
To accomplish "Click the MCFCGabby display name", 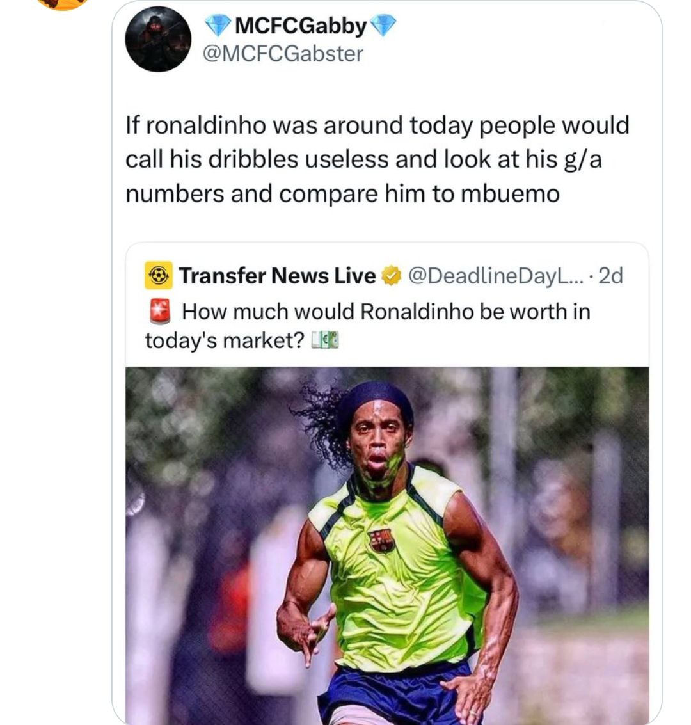I will pos(301,26).
